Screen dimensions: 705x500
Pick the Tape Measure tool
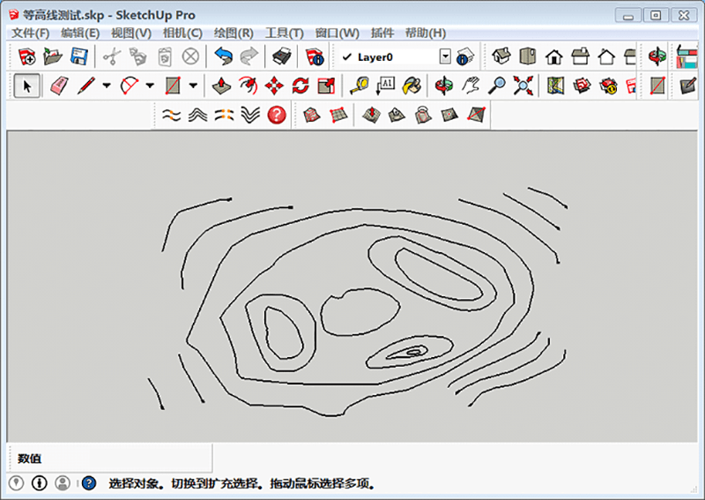coord(359,86)
